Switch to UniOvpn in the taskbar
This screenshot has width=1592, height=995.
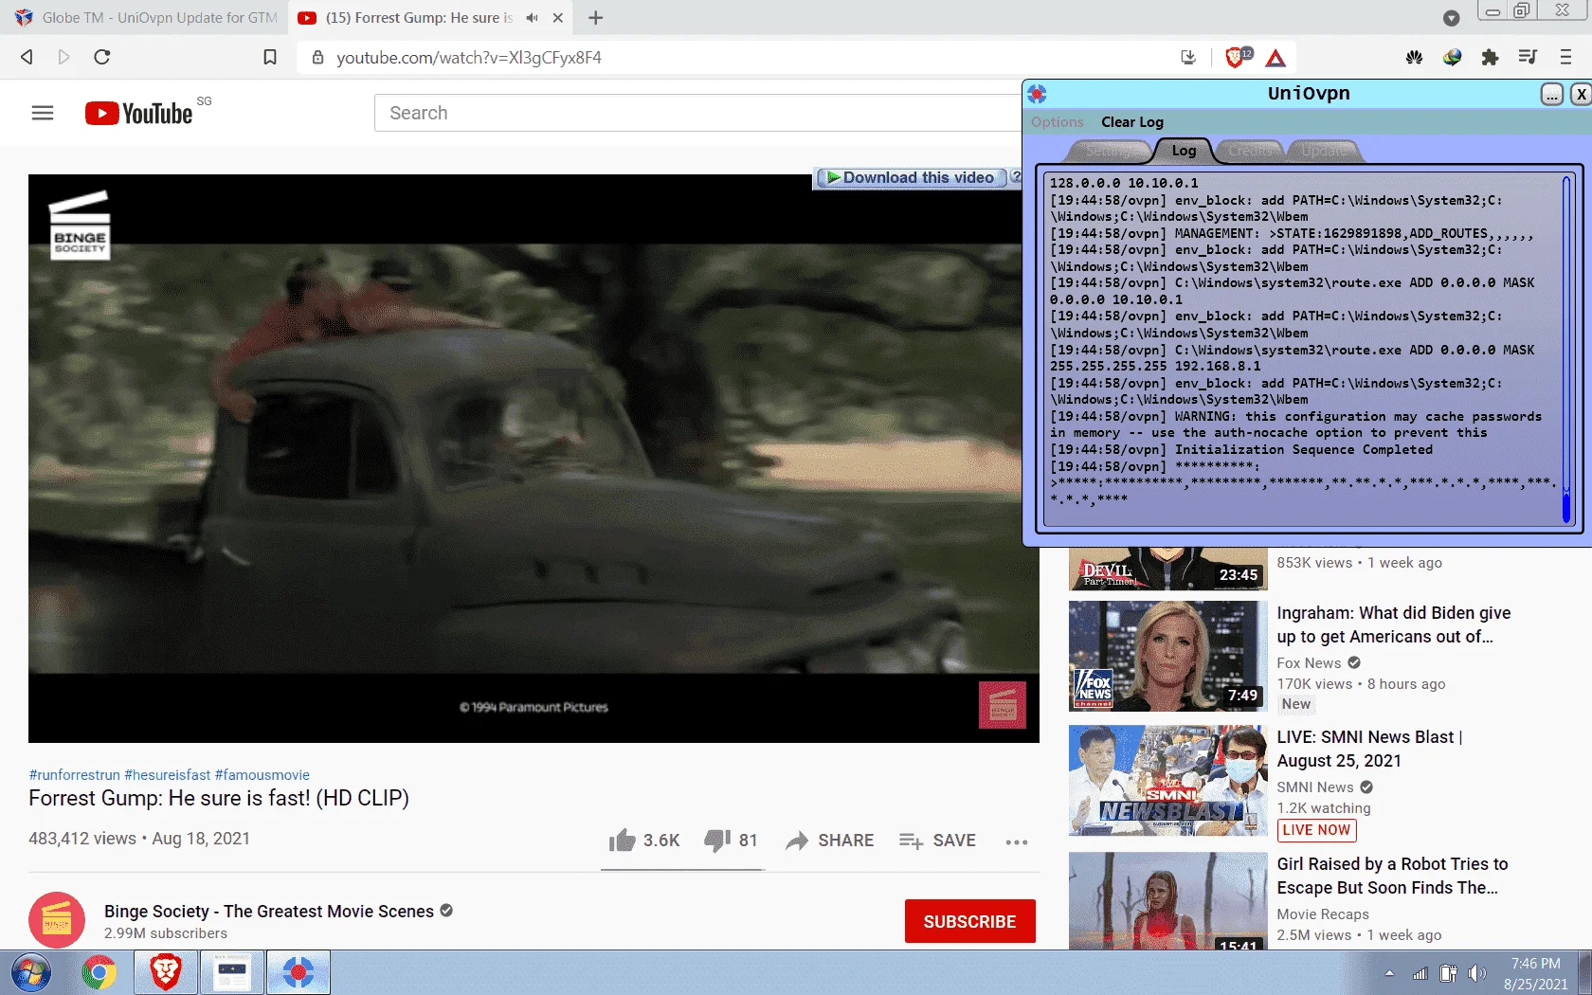[298, 972]
